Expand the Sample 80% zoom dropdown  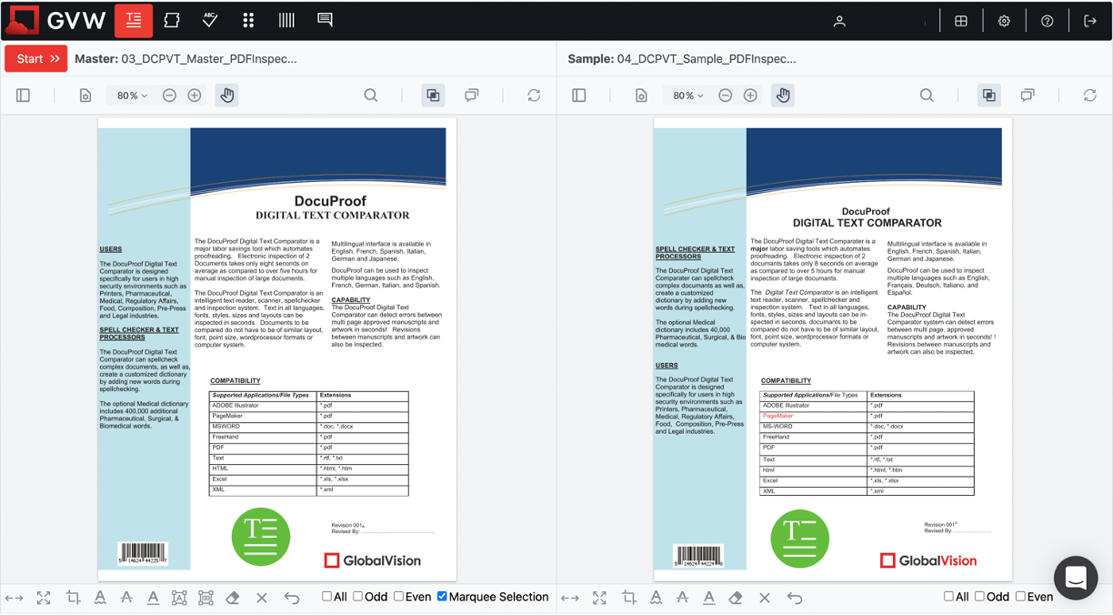pos(687,96)
